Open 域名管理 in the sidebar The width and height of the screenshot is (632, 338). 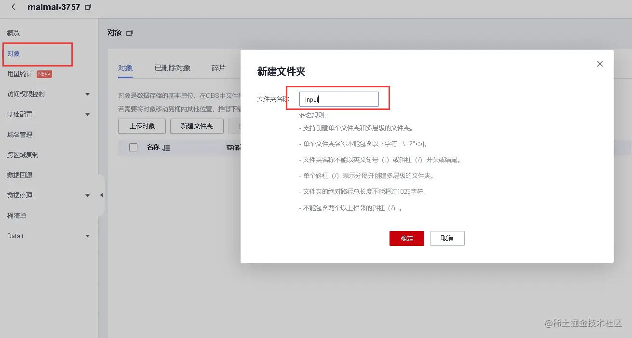[20, 135]
